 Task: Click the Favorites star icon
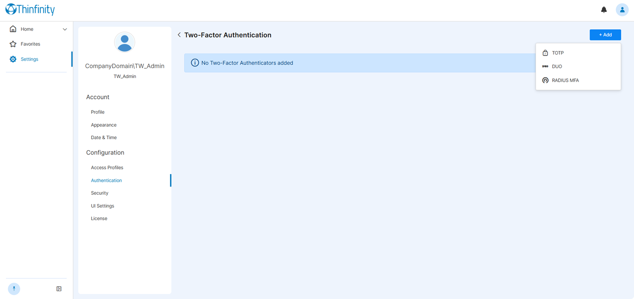click(13, 44)
